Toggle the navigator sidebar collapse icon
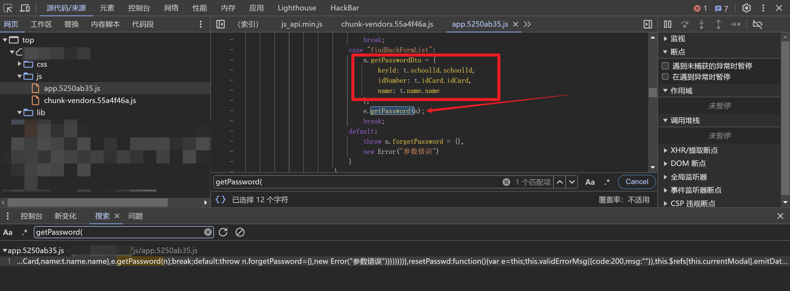 [221, 24]
